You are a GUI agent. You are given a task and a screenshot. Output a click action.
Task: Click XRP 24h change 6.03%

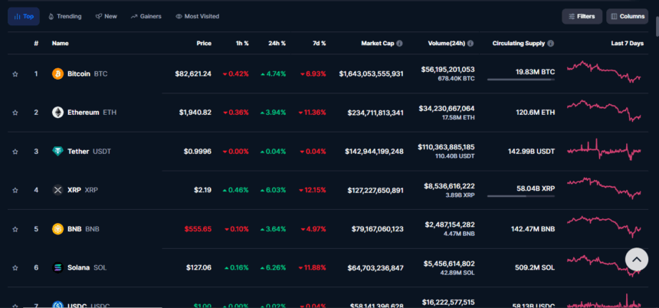[274, 190]
